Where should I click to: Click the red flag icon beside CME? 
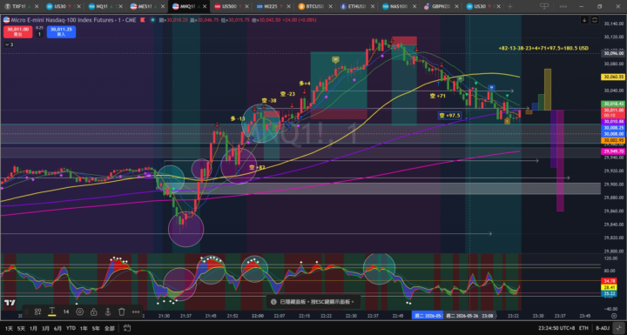point(143,20)
